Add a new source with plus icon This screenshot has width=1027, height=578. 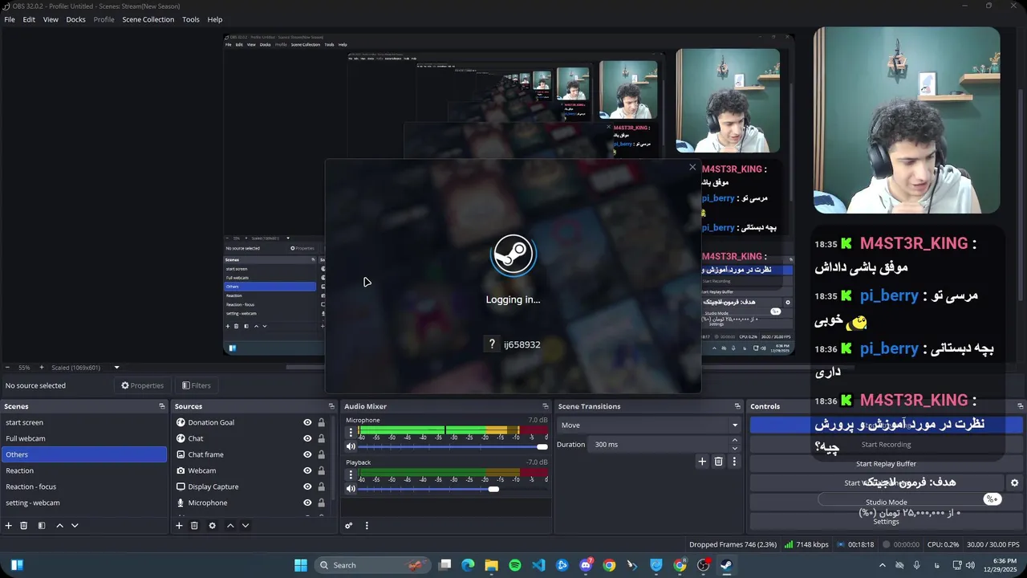(179, 526)
